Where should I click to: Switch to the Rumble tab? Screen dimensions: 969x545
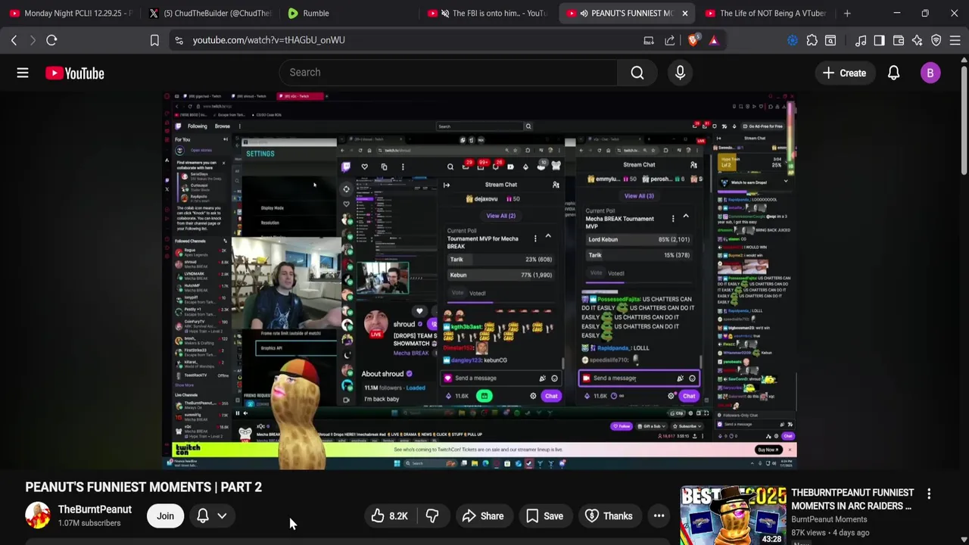[348, 13]
